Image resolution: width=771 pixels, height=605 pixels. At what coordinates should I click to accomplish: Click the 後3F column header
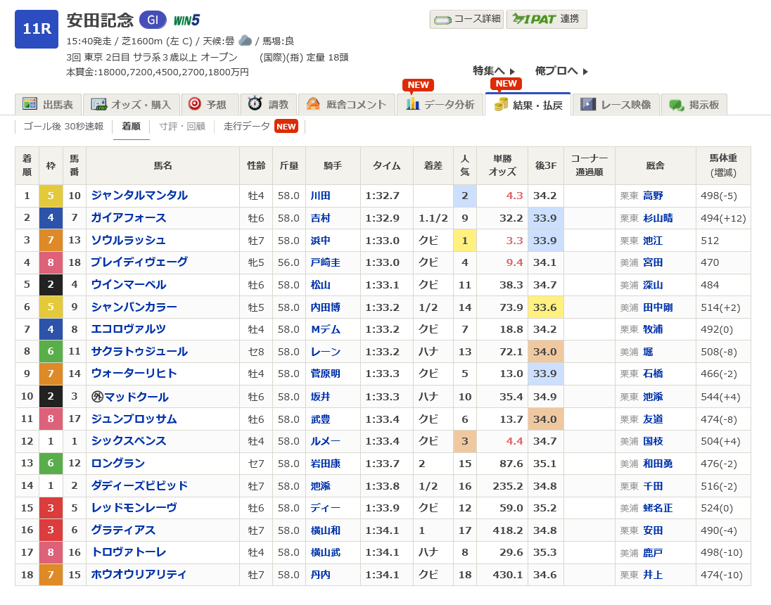point(546,166)
